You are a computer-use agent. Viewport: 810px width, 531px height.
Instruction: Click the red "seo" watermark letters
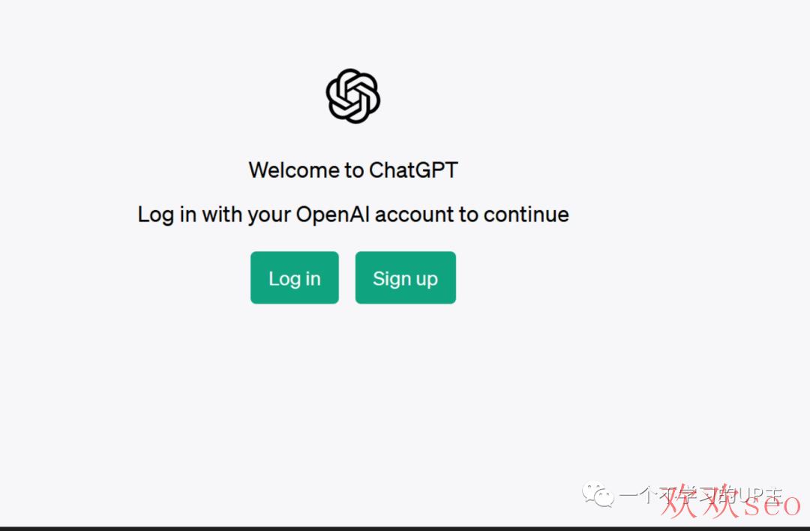[x=772, y=504]
